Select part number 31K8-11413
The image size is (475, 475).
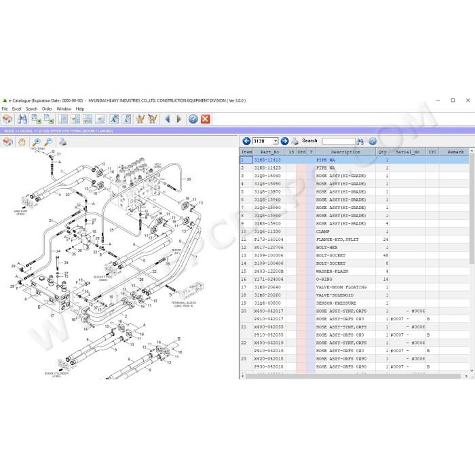click(267, 160)
